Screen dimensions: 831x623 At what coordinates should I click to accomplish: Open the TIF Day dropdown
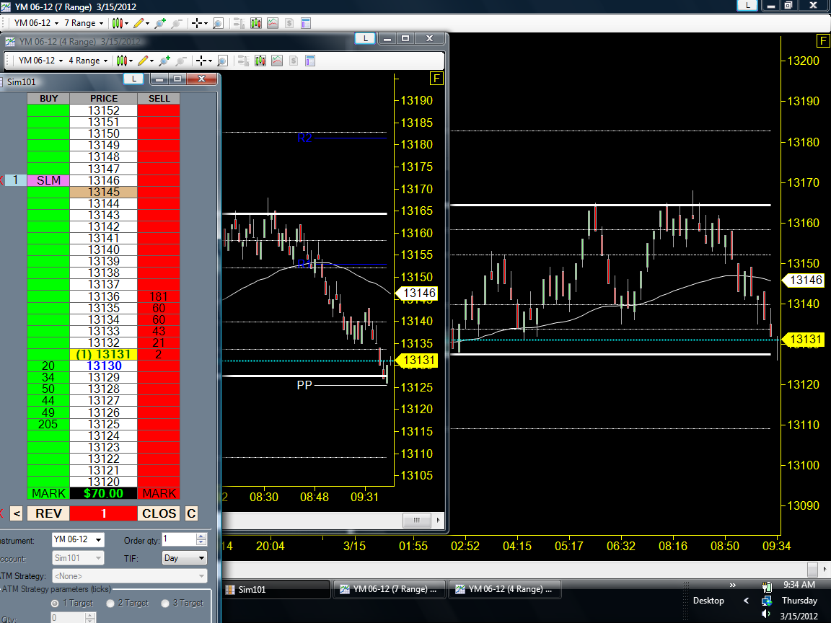(185, 558)
